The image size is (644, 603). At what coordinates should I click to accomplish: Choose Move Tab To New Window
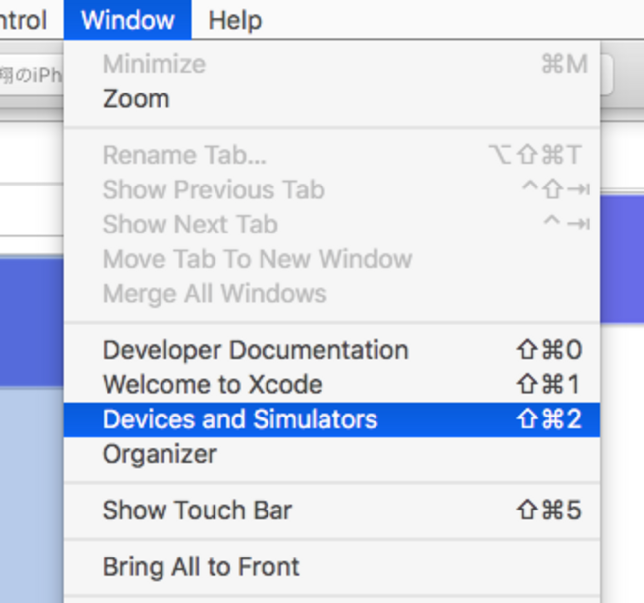pos(257,259)
